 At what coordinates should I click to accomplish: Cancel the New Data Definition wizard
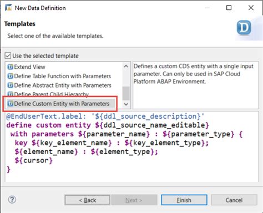point(234,200)
